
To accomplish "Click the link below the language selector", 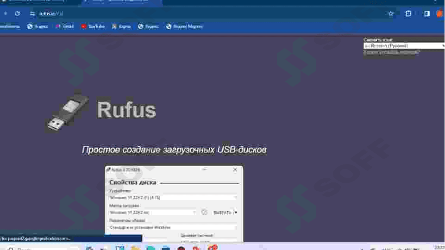I will coord(391,52).
